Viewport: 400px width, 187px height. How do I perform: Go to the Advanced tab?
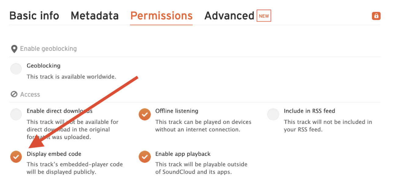pyautogui.click(x=229, y=16)
